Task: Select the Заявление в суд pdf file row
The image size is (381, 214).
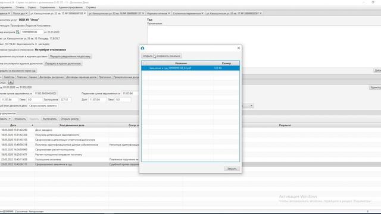Action: 190,68
